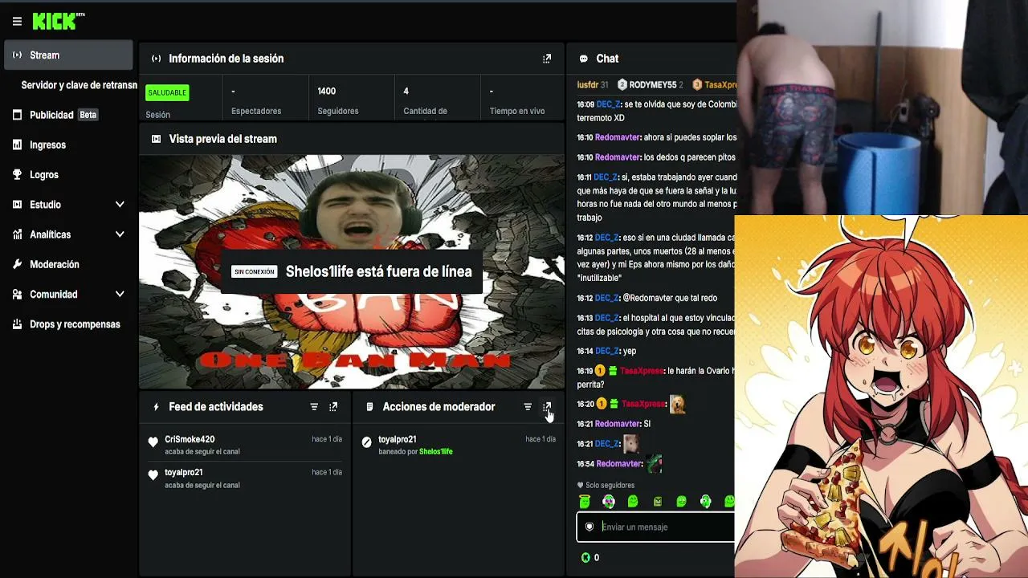Focus the Enviar un mensaje chat box
Image resolution: width=1028 pixels, height=578 pixels.
pos(655,527)
